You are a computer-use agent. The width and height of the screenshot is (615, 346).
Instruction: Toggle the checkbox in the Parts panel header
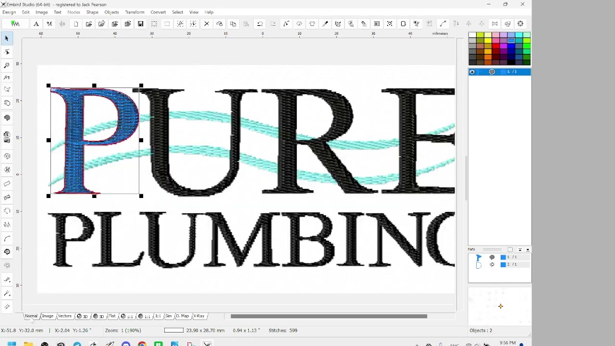[510, 249]
